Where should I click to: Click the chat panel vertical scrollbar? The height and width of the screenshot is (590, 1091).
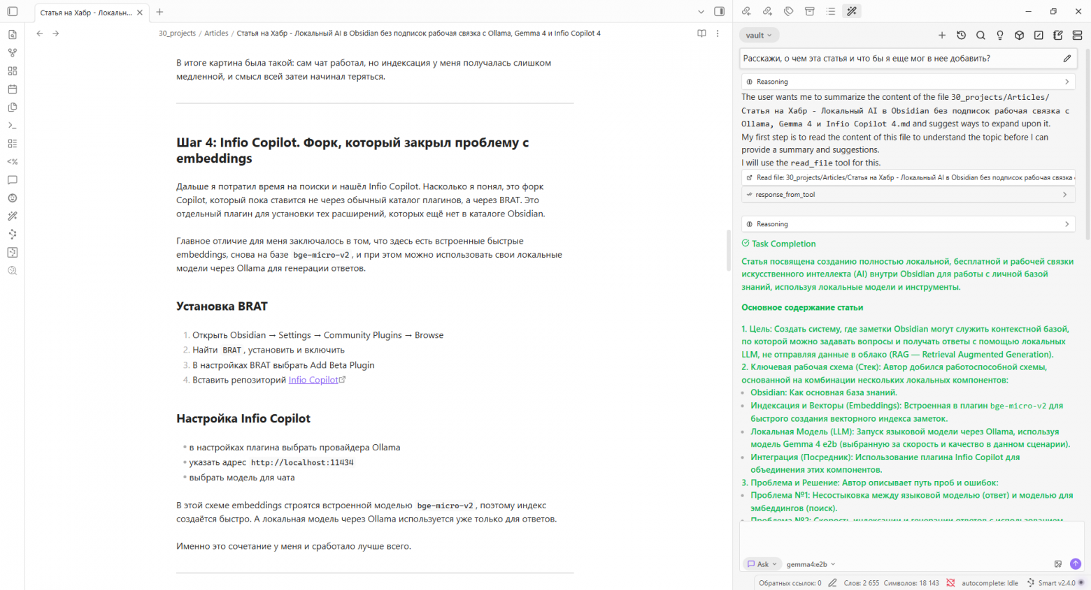pos(1087,145)
